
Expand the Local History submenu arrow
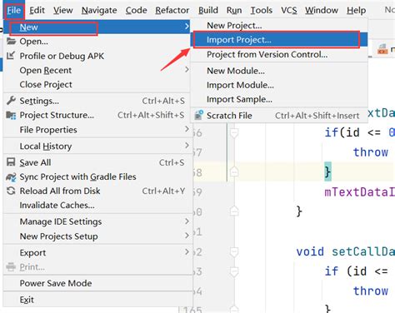pos(187,146)
